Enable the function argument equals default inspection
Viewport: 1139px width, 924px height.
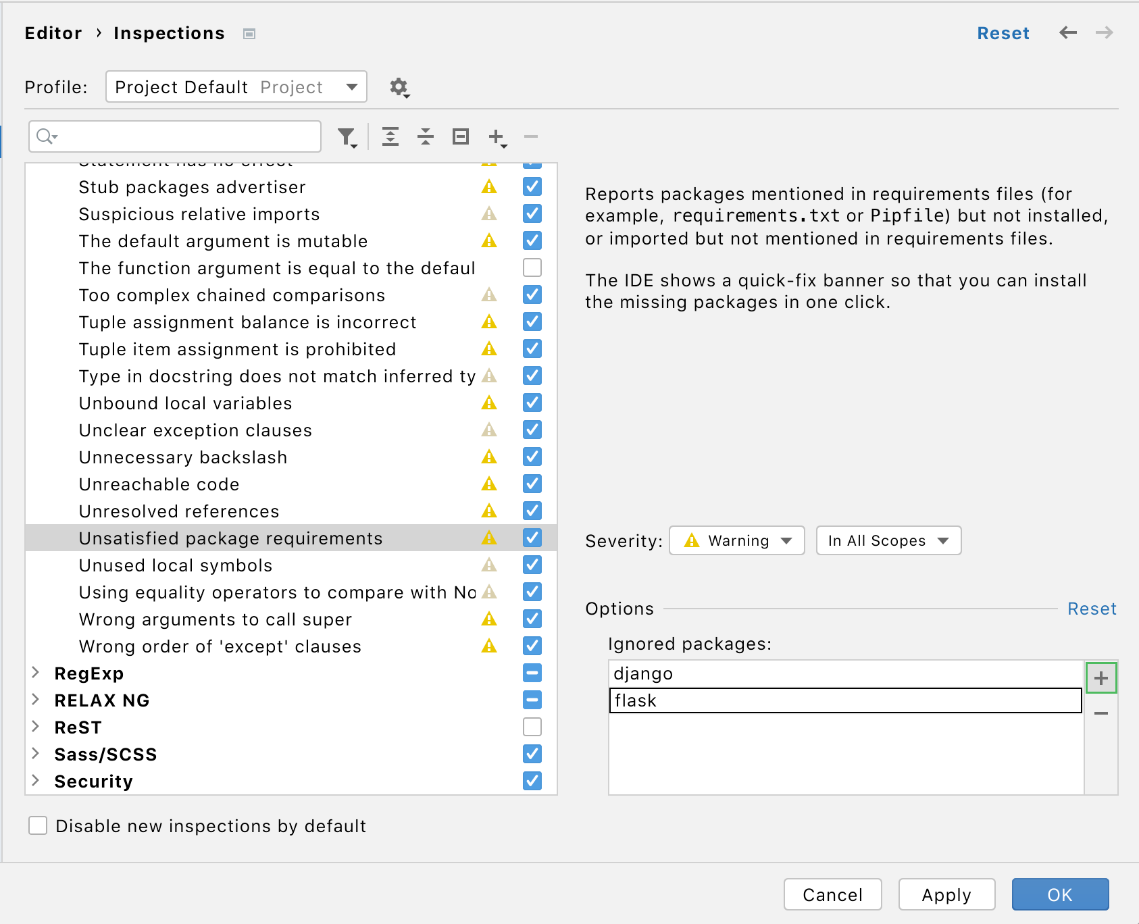pos(532,267)
